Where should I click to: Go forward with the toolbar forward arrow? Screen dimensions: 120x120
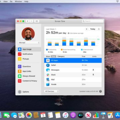click(31, 21)
